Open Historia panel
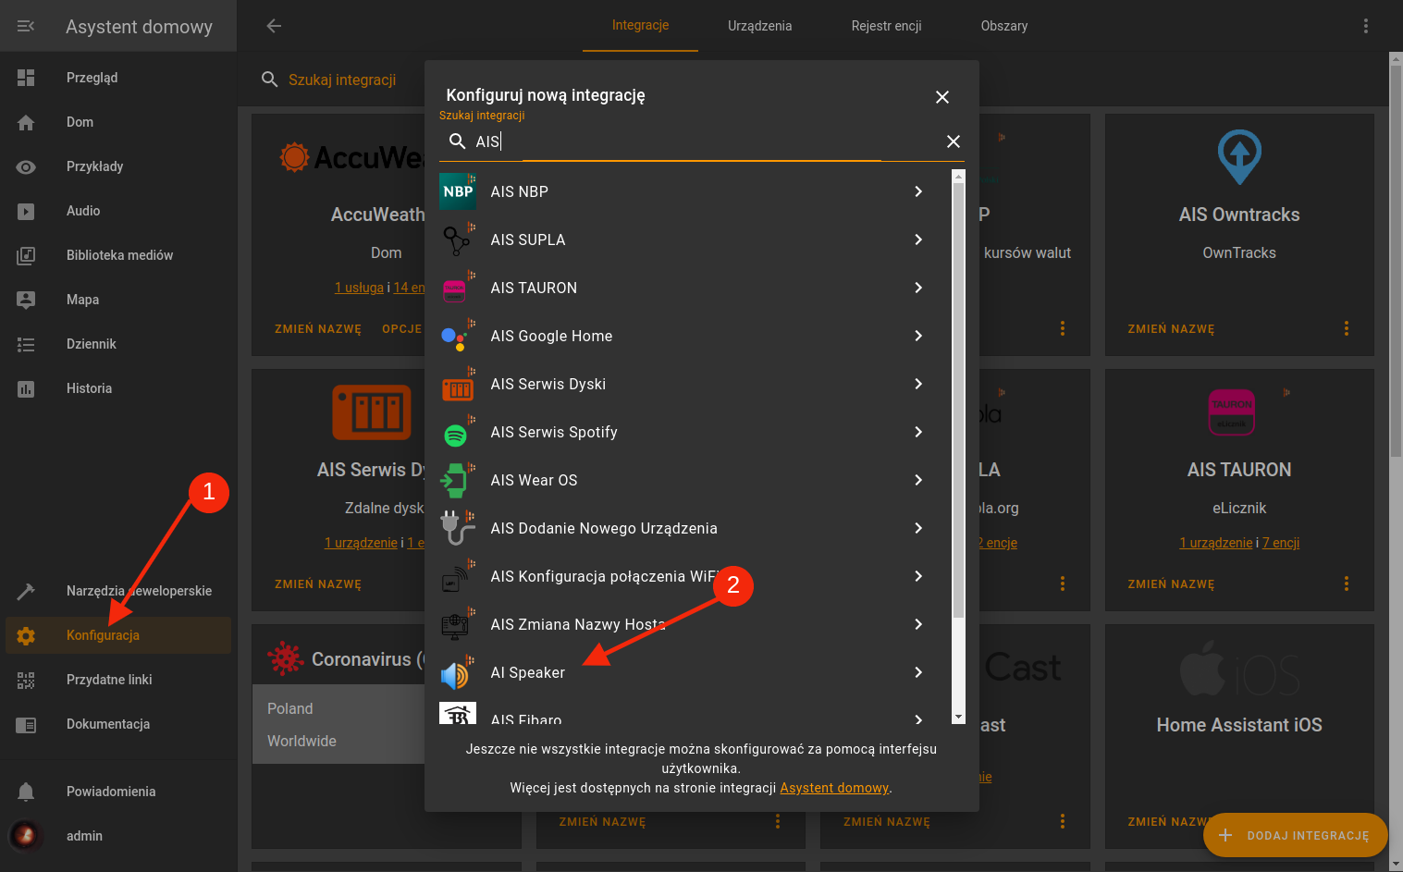The height and width of the screenshot is (872, 1403). pyautogui.click(x=118, y=388)
